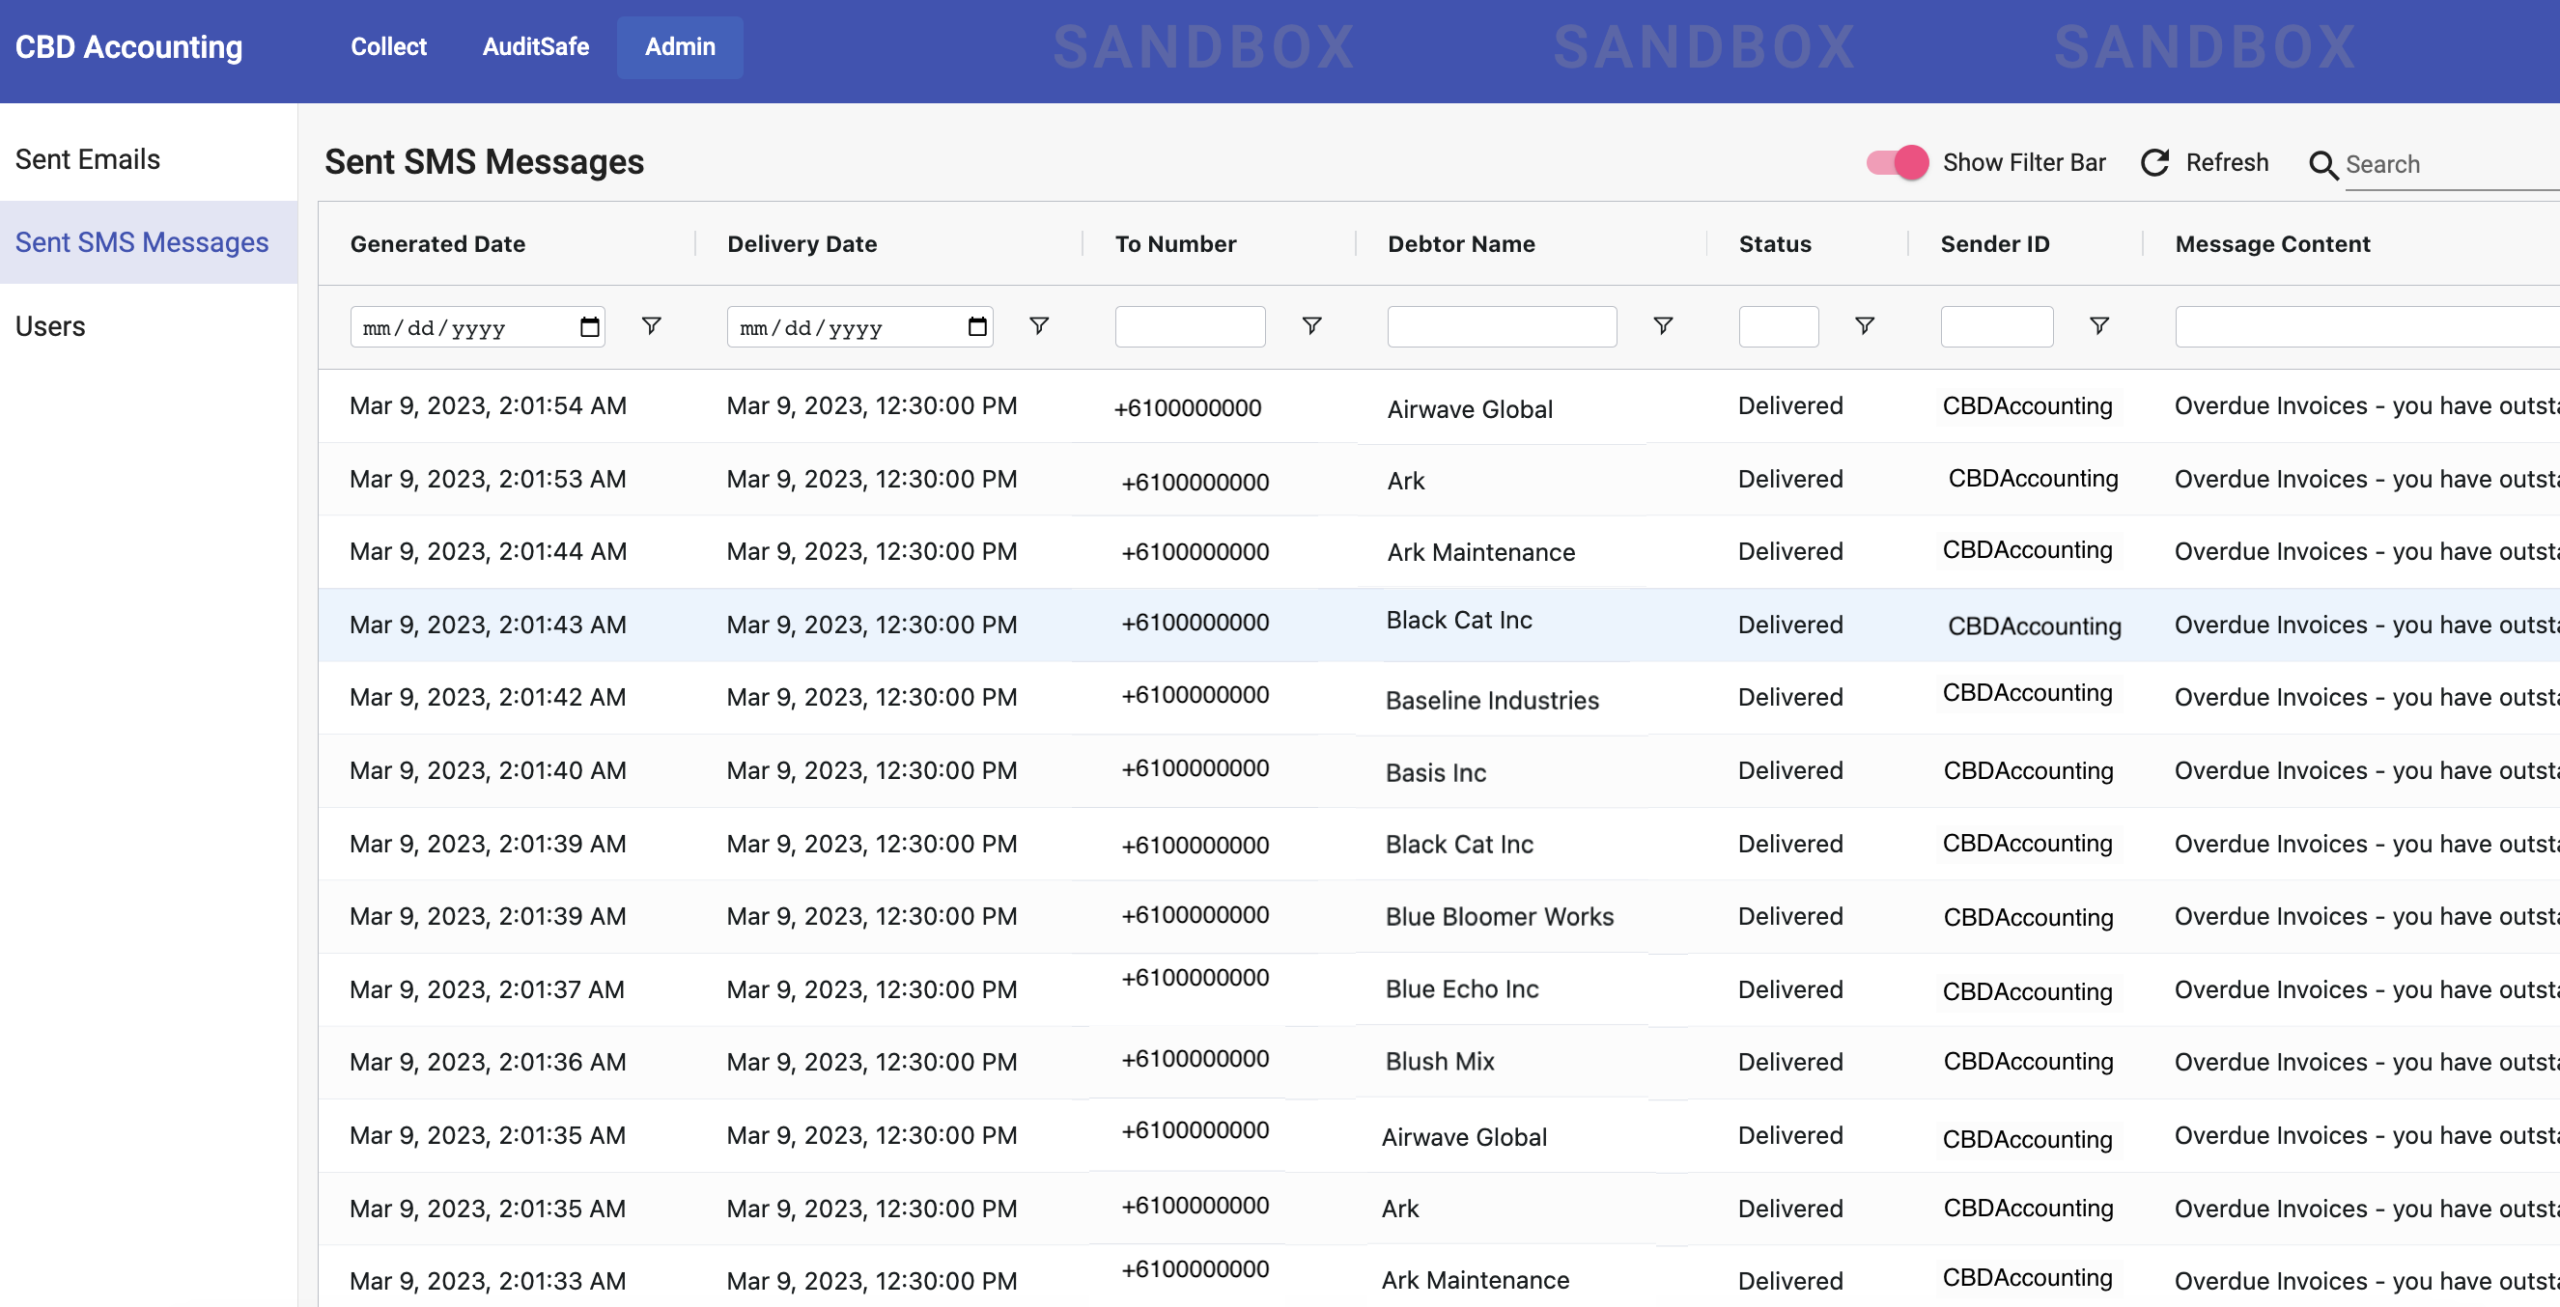
Task: Switch to the Collect tab
Action: 387,46
